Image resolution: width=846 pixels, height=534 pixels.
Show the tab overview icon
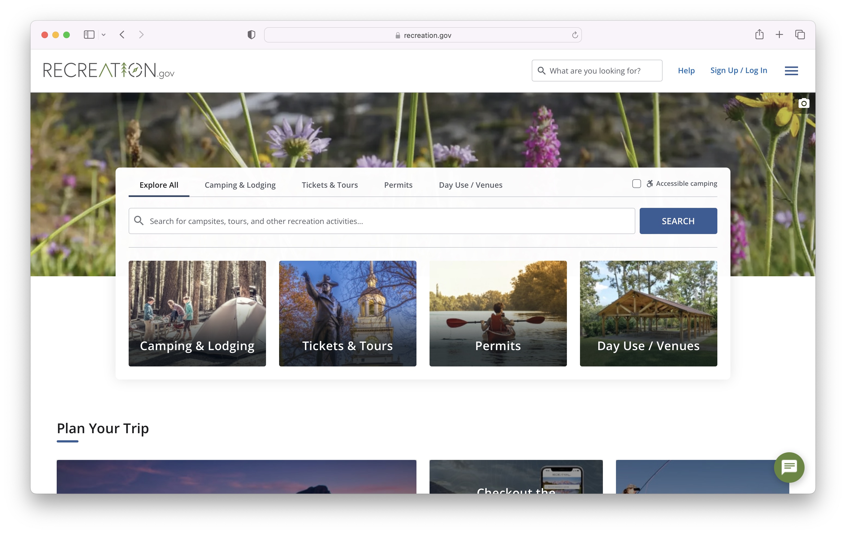800,35
